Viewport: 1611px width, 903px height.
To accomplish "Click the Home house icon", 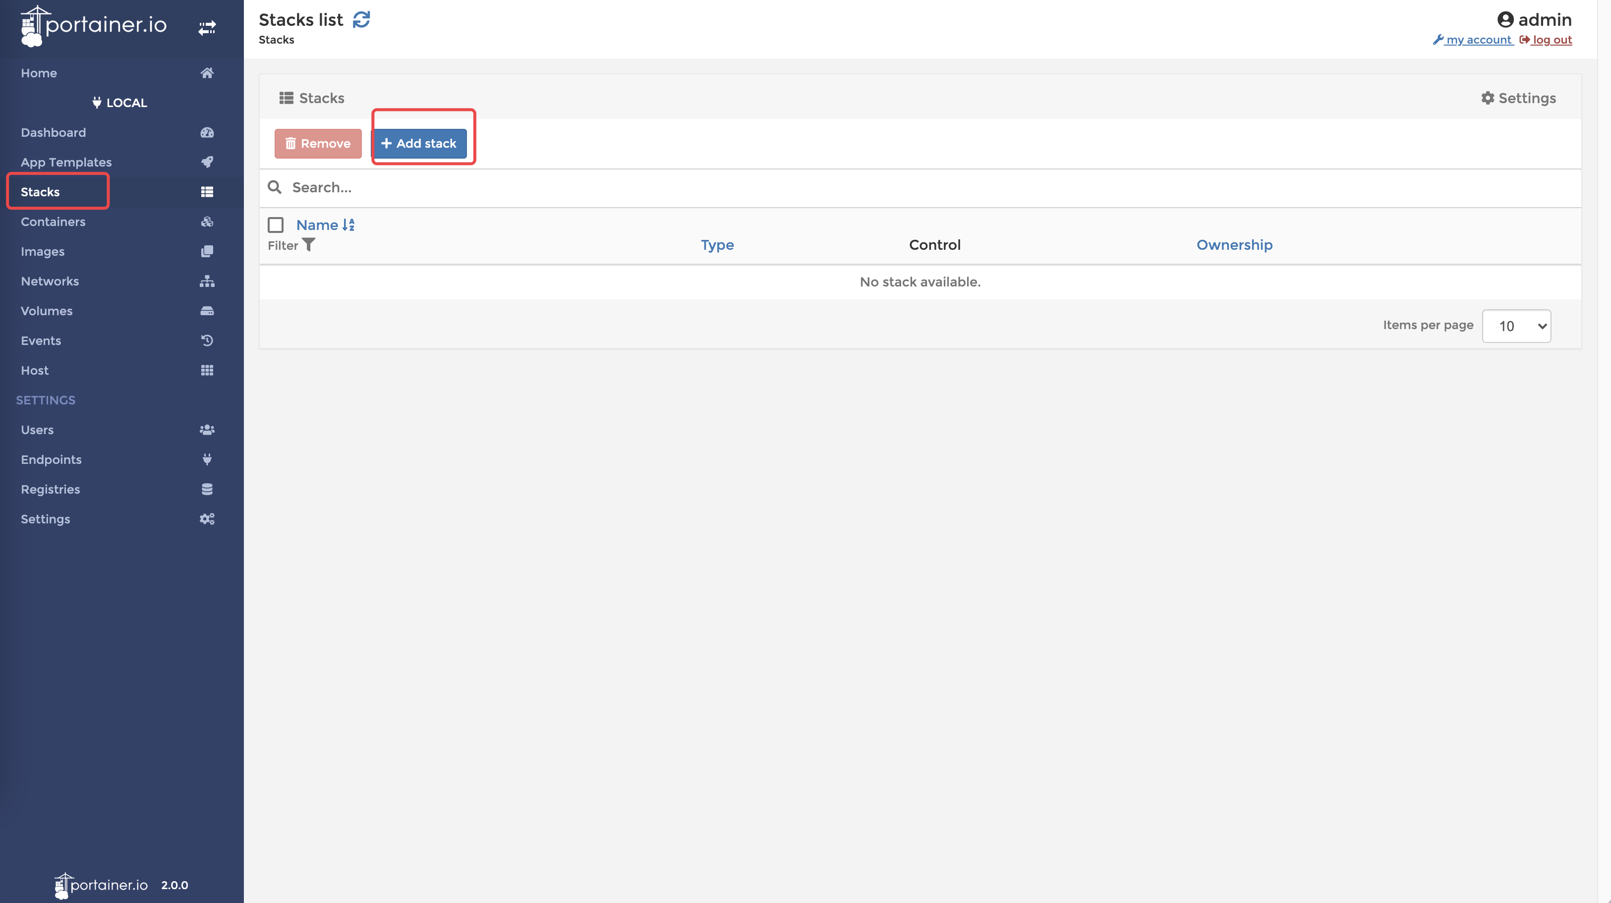I will click(x=207, y=73).
